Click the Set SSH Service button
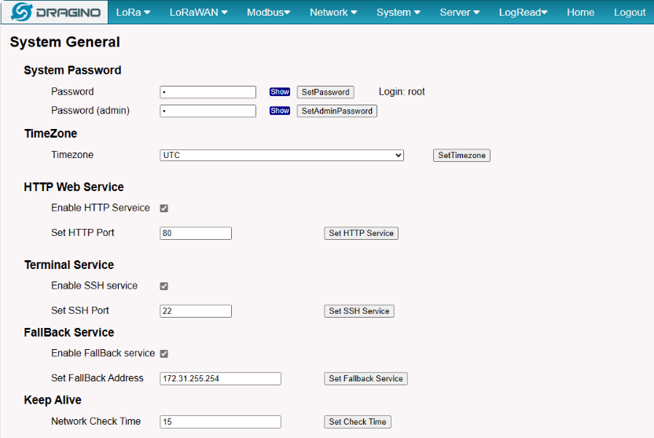This screenshot has width=654, height=438. (x=358, y=311)
